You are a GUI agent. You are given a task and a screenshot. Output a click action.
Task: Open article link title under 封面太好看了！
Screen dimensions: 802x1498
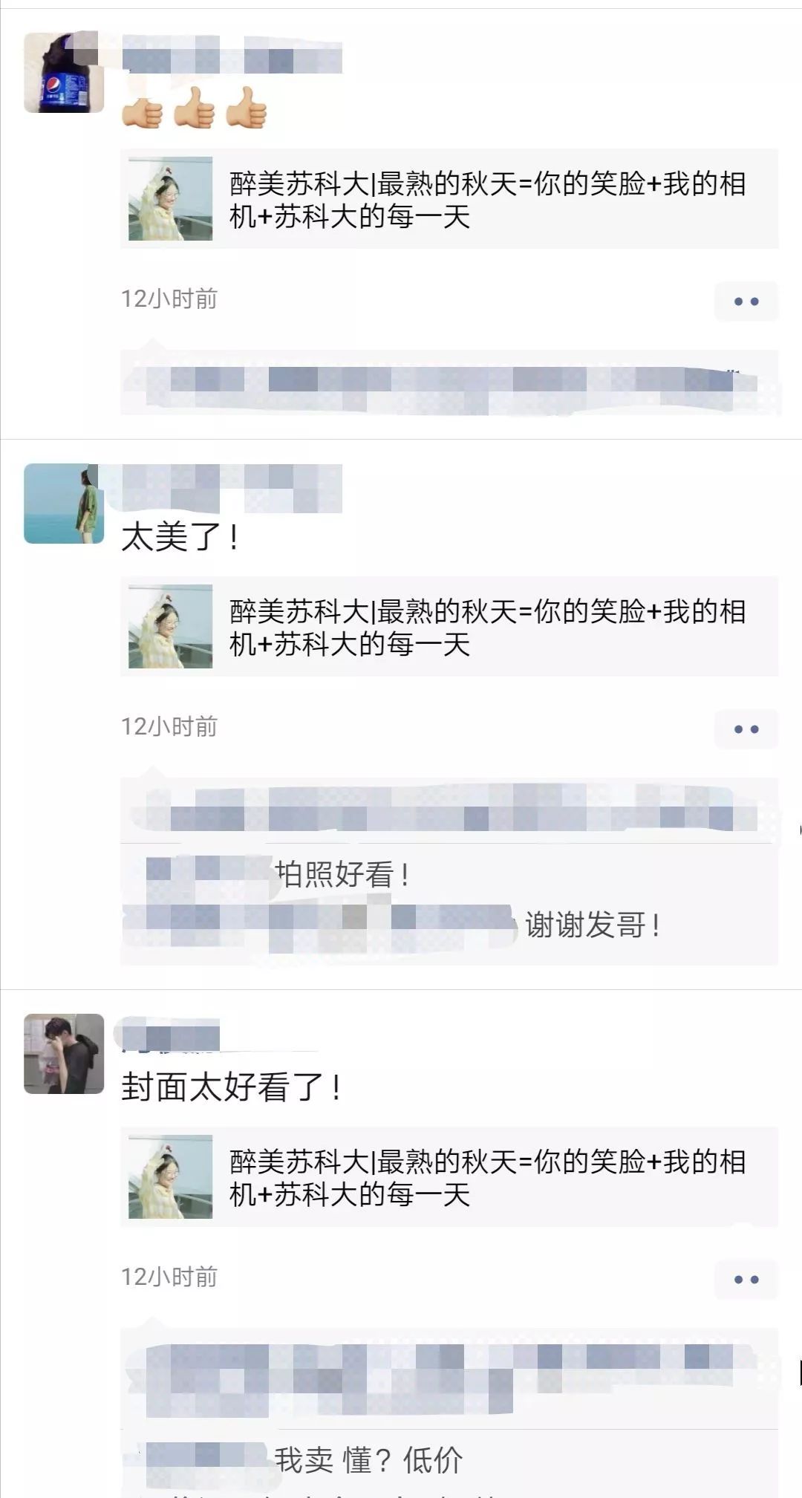[487, 1178]
